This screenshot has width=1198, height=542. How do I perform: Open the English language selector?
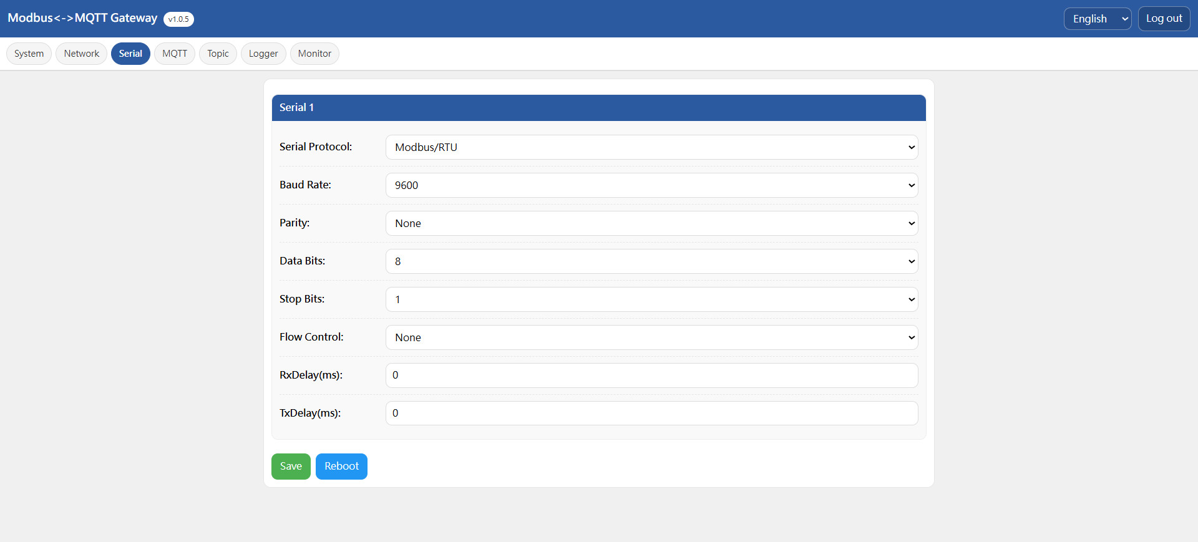click(1097, 19)
